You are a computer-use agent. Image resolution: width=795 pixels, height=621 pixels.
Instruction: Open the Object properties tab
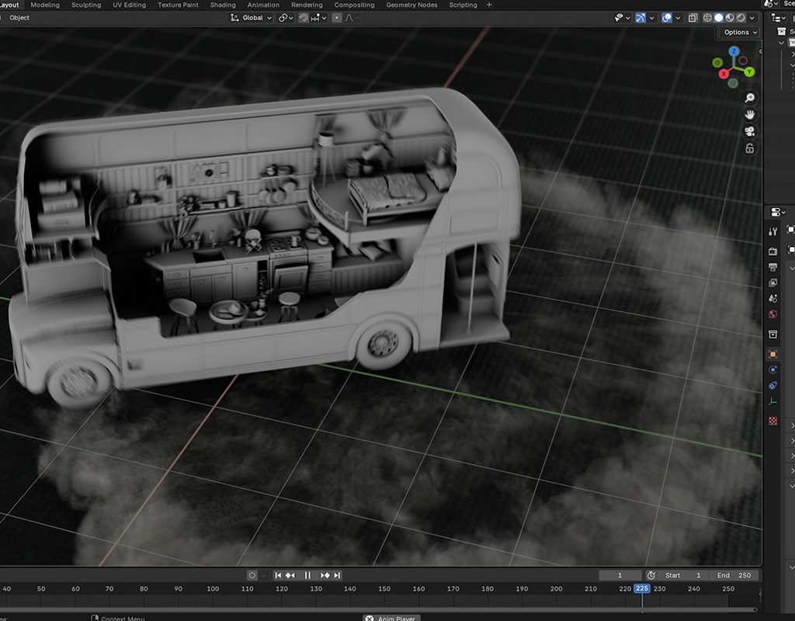pyautogui.click(x=772, y=354)
